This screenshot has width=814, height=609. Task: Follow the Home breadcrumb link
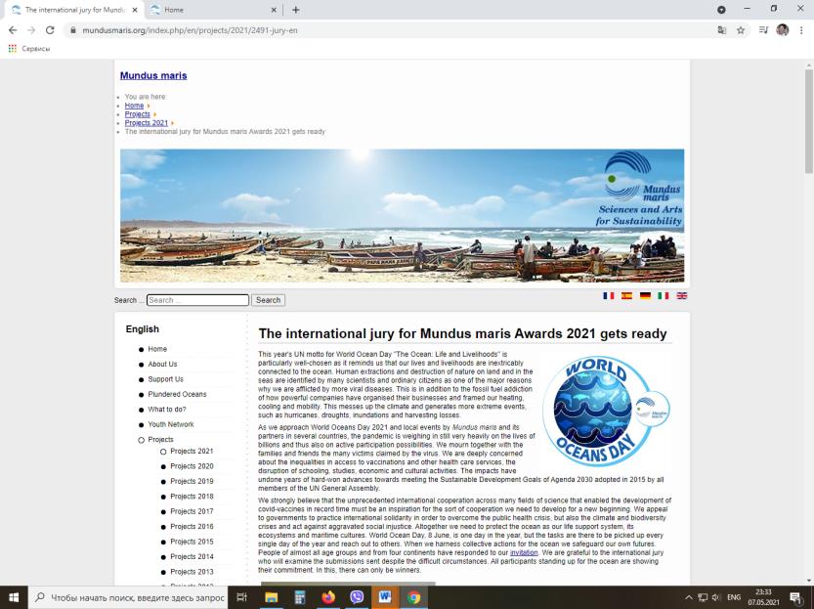tap(134, 106)
